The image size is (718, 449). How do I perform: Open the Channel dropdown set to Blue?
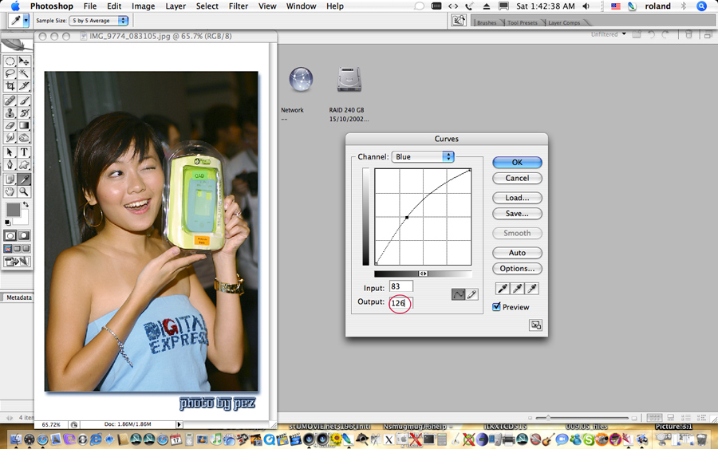pos(423,157)
